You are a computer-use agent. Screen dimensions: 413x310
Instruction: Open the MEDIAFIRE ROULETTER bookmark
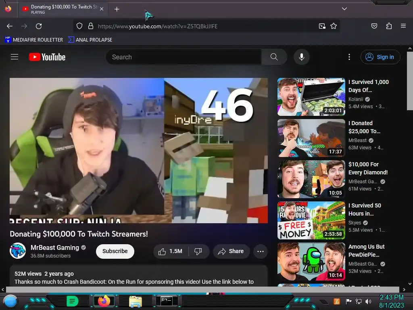tap(34, 40)
